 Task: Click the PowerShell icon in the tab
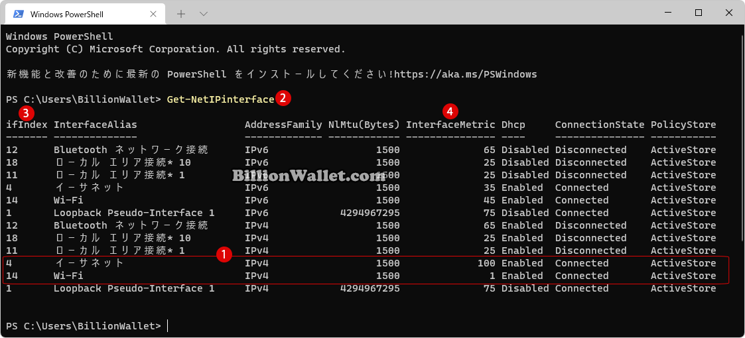tap(18, 14)
